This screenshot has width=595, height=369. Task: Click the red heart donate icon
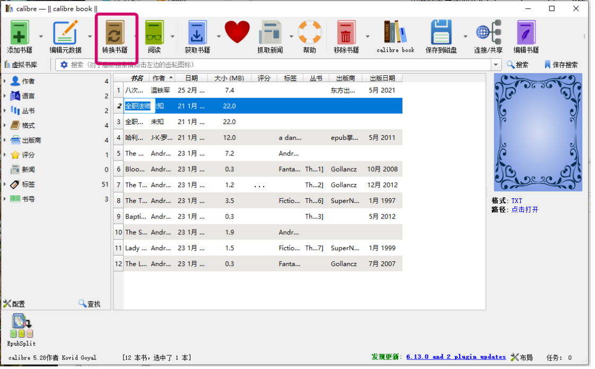tap(237, 33)
